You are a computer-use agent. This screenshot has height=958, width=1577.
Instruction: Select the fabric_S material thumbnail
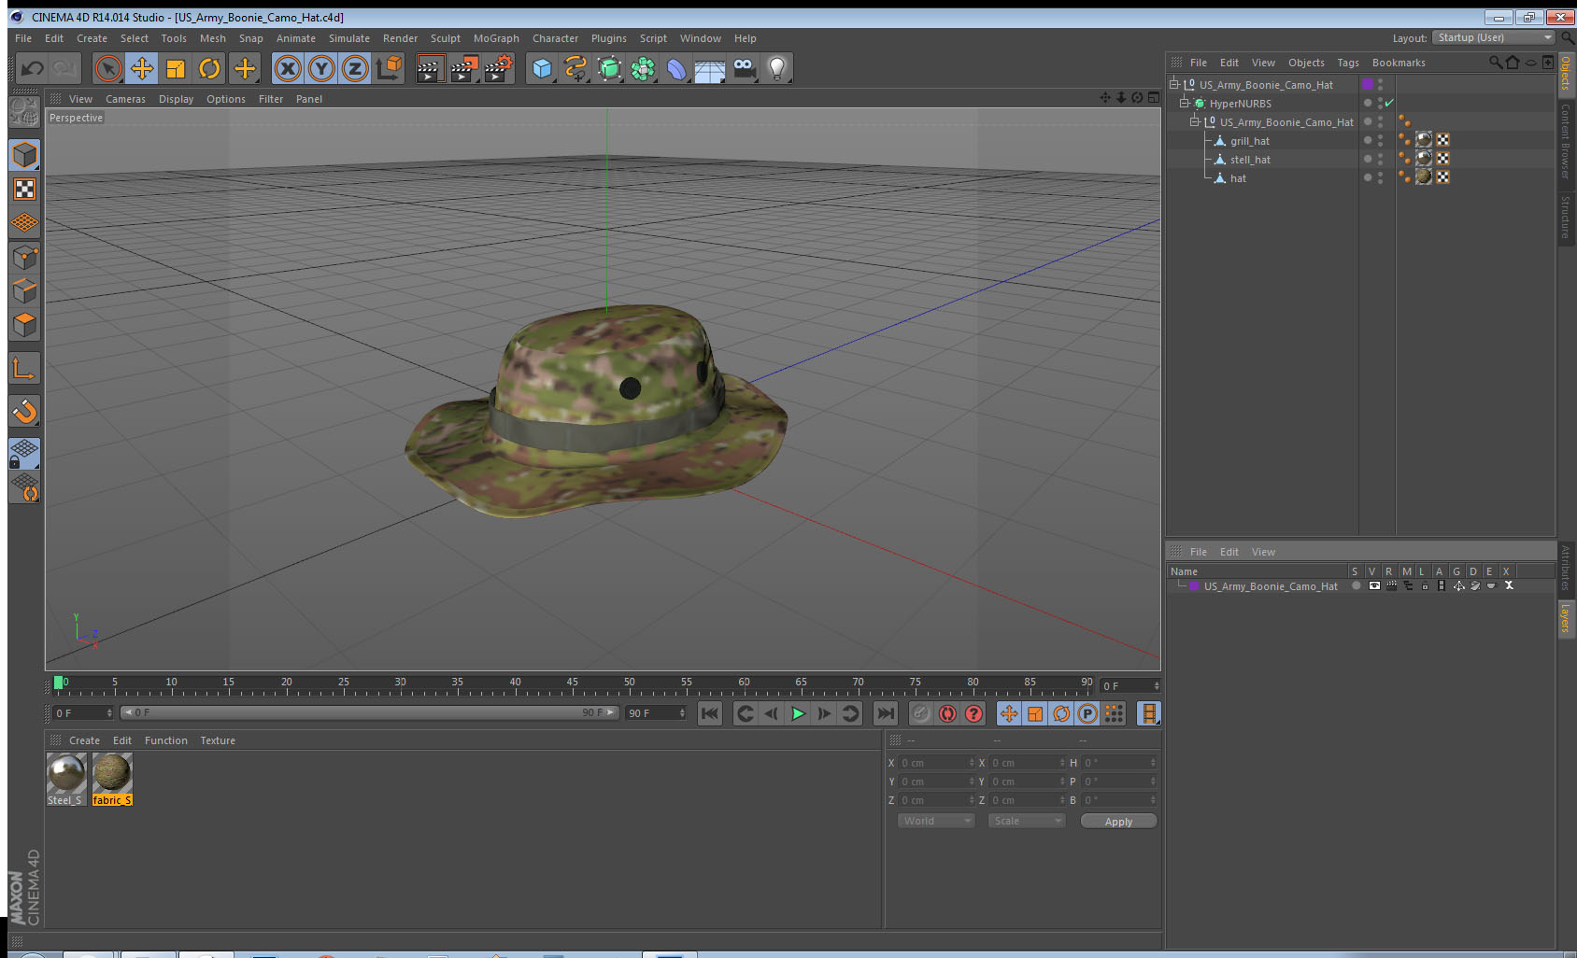tap(112, 773)
